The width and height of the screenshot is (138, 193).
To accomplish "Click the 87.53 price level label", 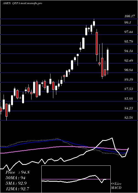I will (129, 89).
